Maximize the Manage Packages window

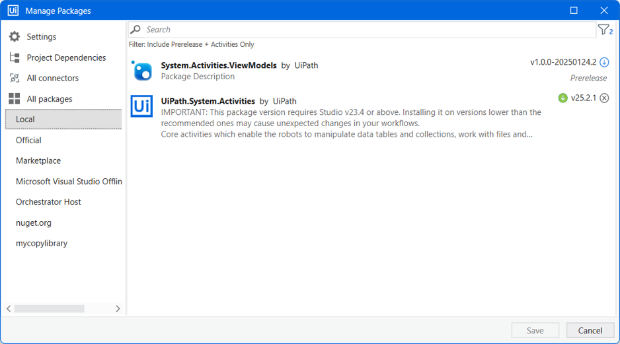click(x=574, y=11)
